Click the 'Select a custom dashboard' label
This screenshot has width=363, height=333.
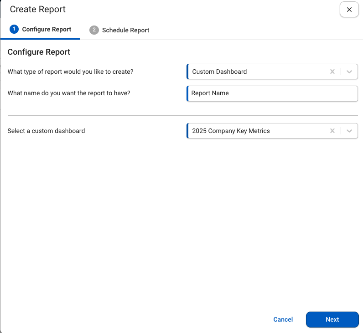[47, 131]
